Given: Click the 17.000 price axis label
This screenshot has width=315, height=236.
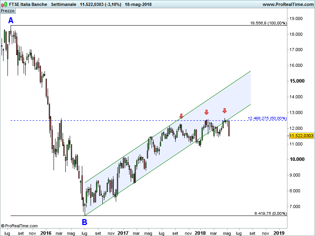Looking at the screenshot, I should (x=296, y=50).
